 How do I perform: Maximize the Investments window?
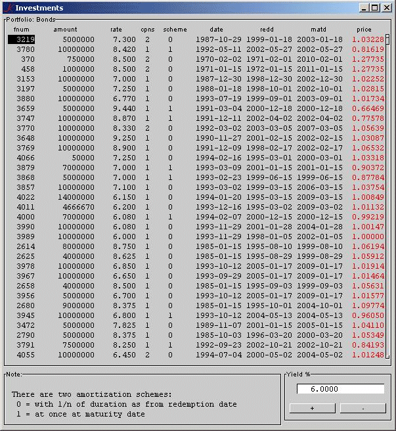(x=375, y=8)
